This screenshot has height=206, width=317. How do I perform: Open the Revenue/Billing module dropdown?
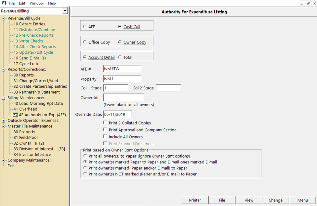click(x=65, y=10)
